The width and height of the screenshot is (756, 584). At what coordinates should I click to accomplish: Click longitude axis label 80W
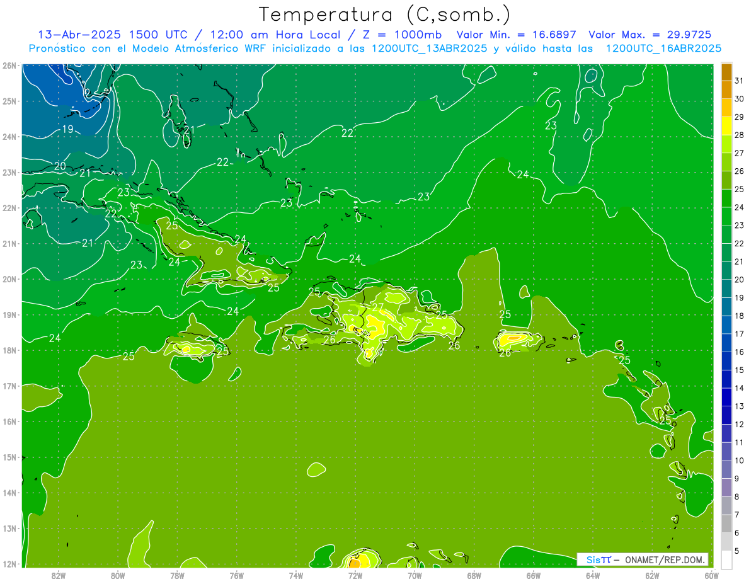(x=118, y=575)
